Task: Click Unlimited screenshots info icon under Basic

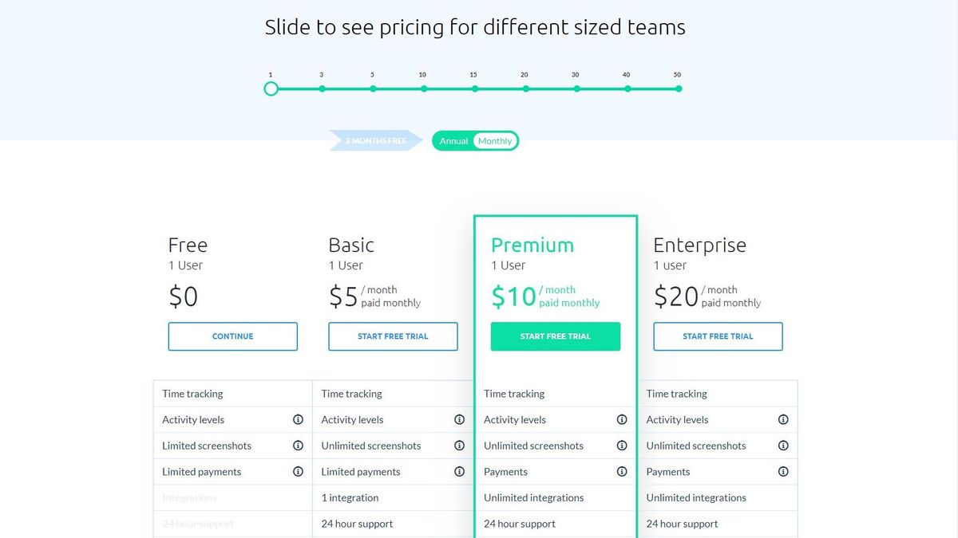Action: (x=459, y=446)
